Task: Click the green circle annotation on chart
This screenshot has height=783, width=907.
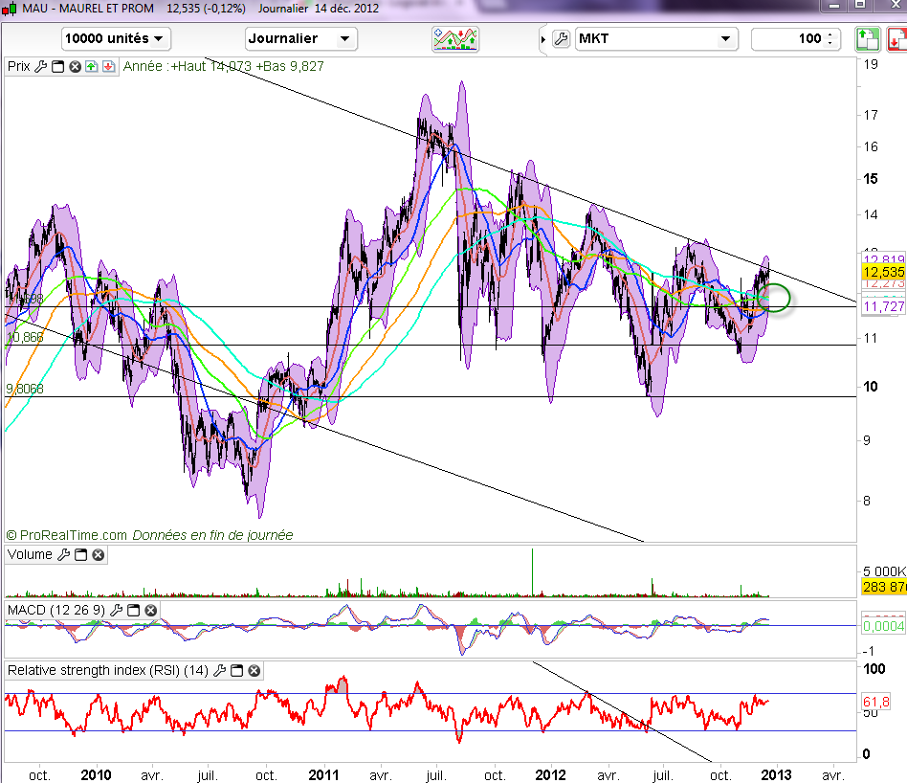Action: 774,298
